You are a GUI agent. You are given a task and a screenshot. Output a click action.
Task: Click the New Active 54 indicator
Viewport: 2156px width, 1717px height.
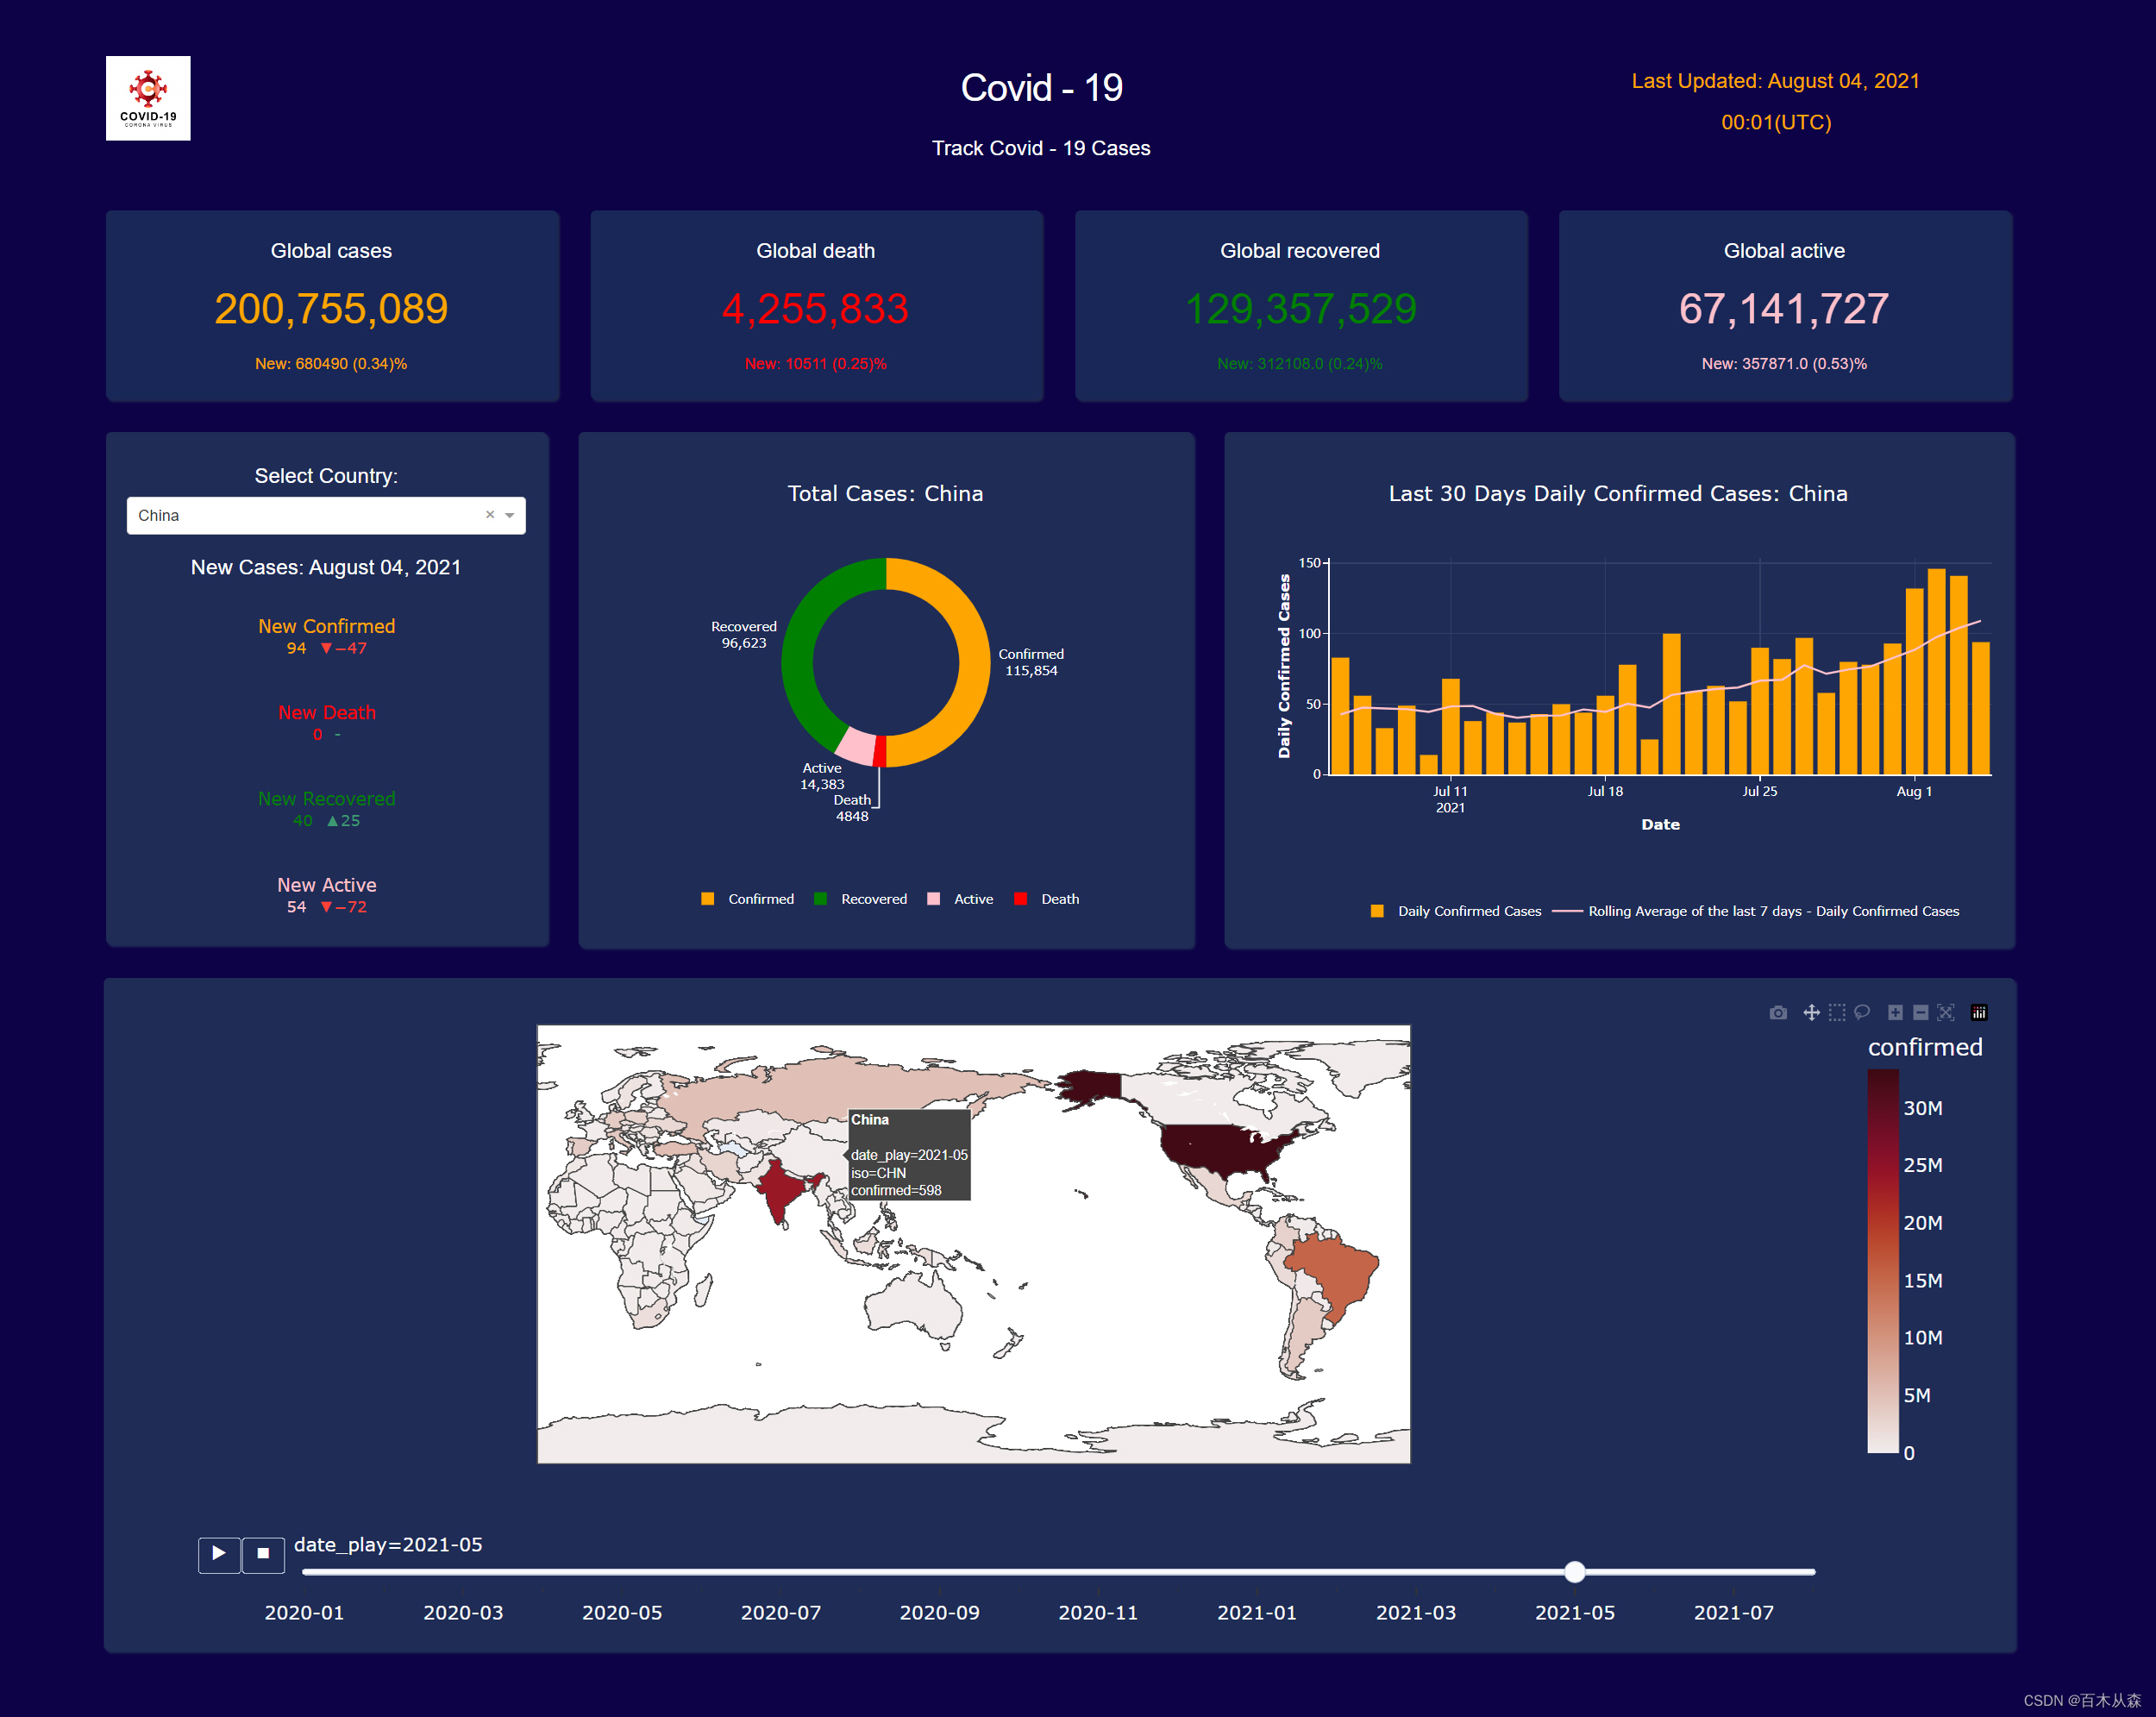(327, 894)
